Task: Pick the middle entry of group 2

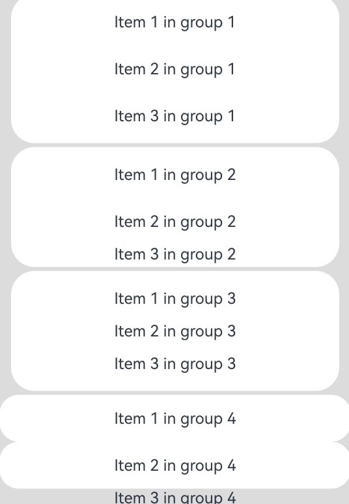Action: (175, 222)
